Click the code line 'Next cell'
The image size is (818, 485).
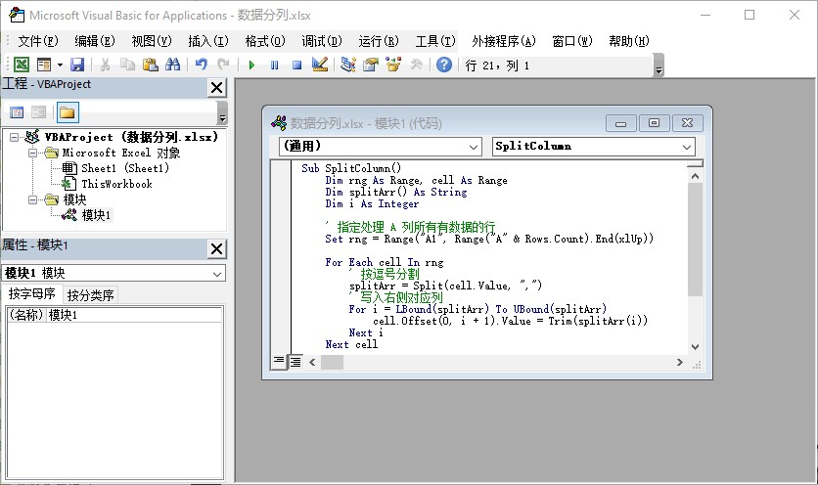click(x=351, y=345)
